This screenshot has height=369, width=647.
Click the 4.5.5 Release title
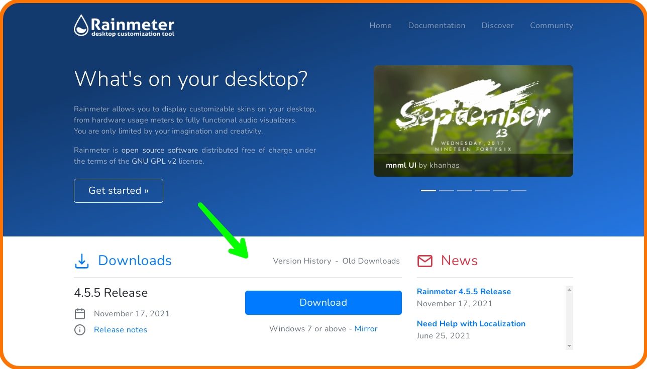pos(111,293)
